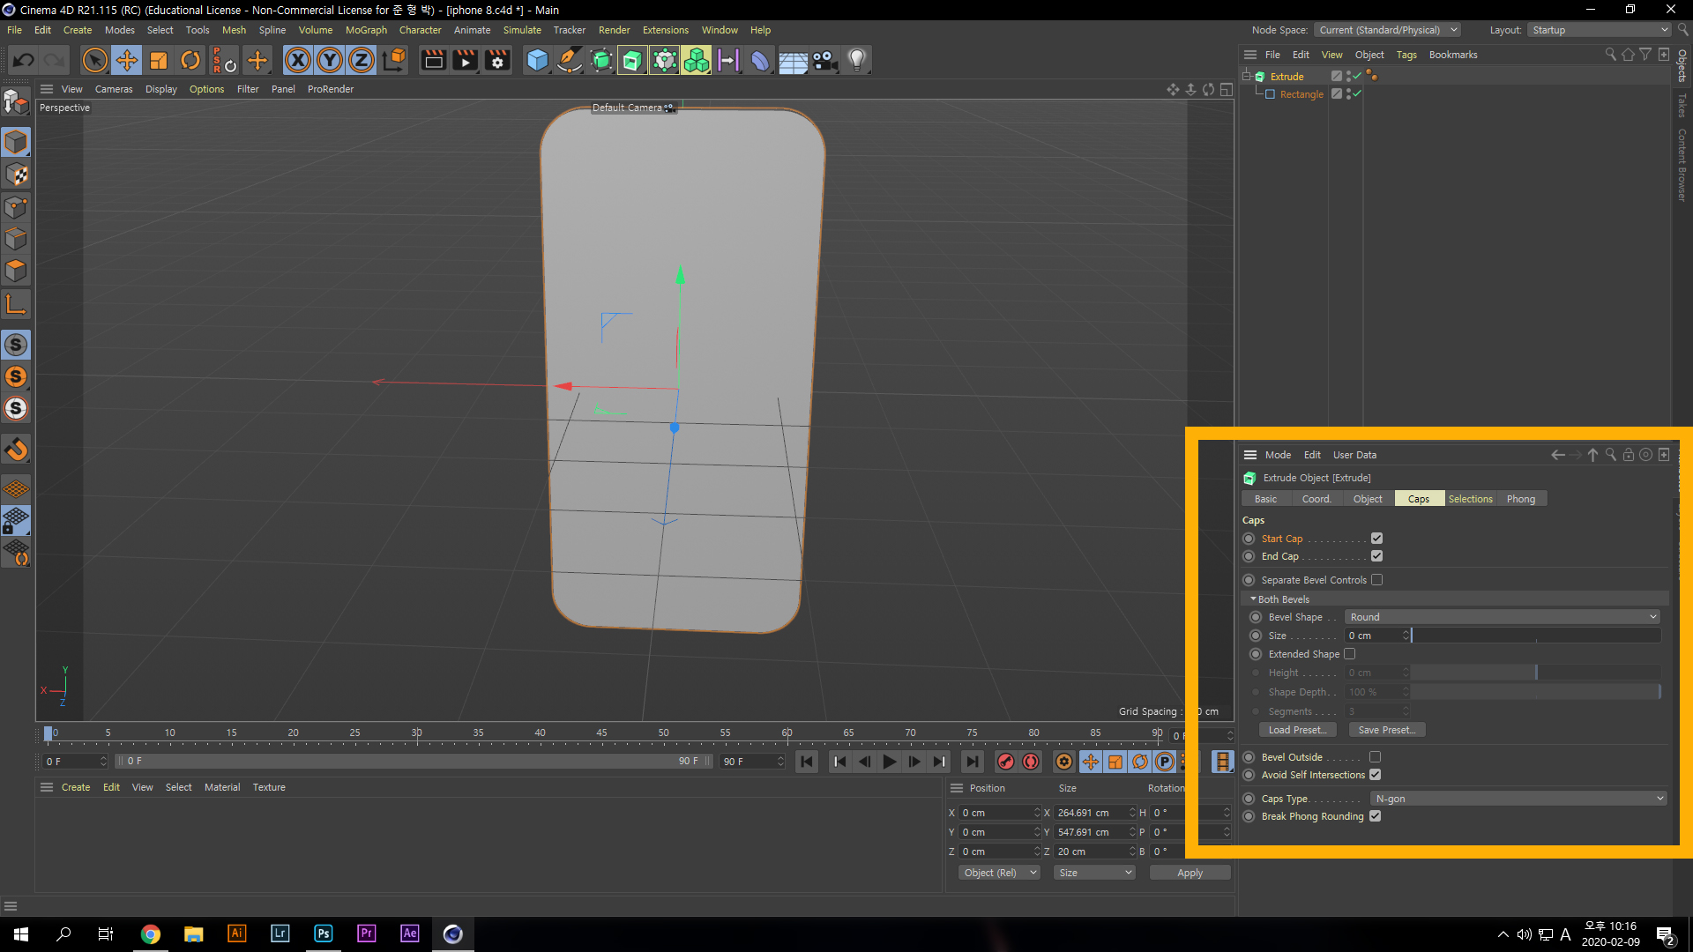Open the Cameras viewport menu
Image resolution: width=1693 pixels, height=952 pixels.
click(x=114, y=89)
